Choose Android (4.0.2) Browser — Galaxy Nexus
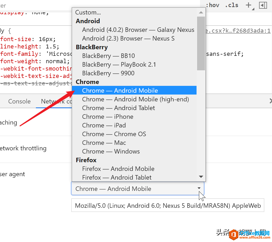272x242 pixels. coord(134,30)
